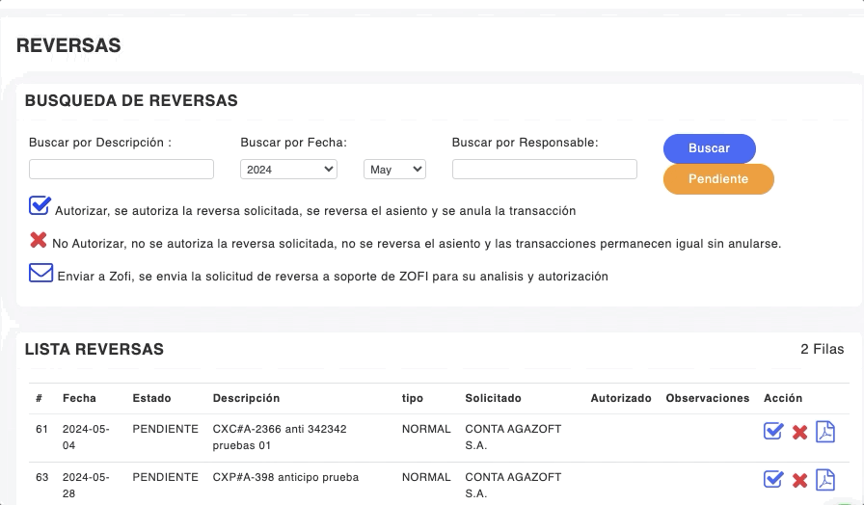Click the No Autorizar legend red X icon
The width and height of the screenshot is (864, 505).
pyautogui.click(x=39, y=240)
